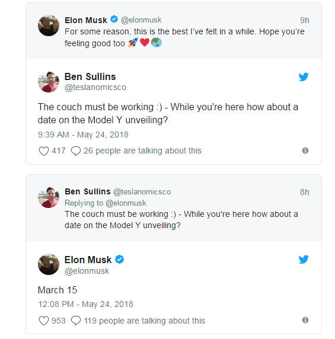The width and height of the screenshot is (335, 339).
Task: Click '119 people are talking about this'
Action: 144,321
